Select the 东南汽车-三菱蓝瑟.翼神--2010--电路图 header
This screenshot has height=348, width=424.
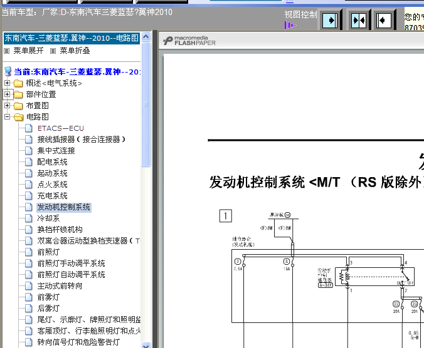coord(72,38)
